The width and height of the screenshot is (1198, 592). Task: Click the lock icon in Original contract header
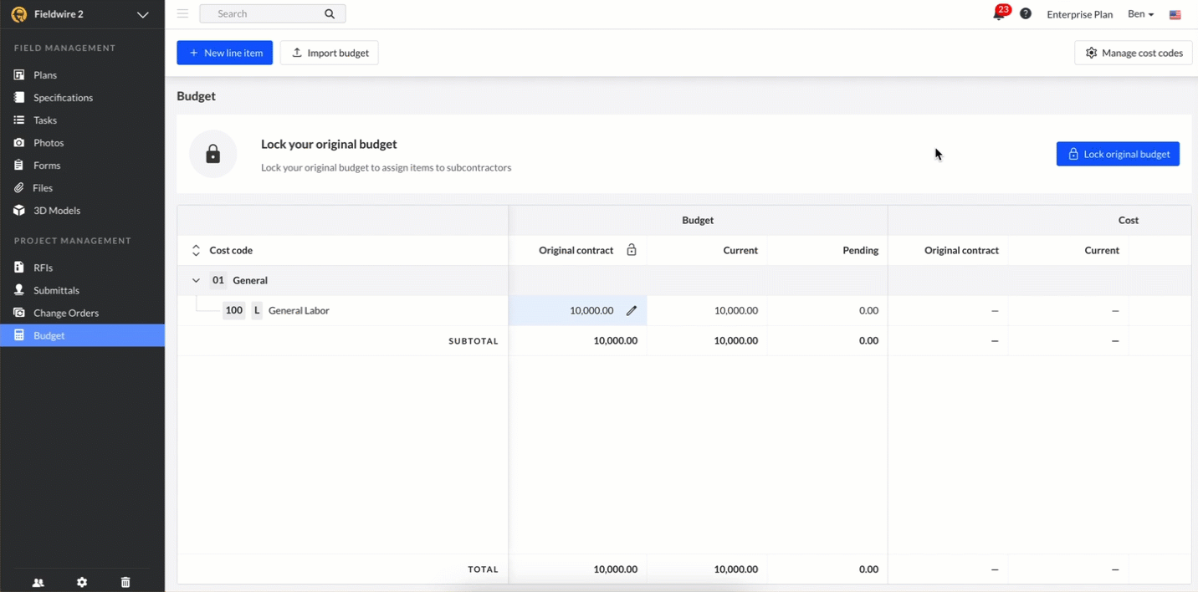632,250
